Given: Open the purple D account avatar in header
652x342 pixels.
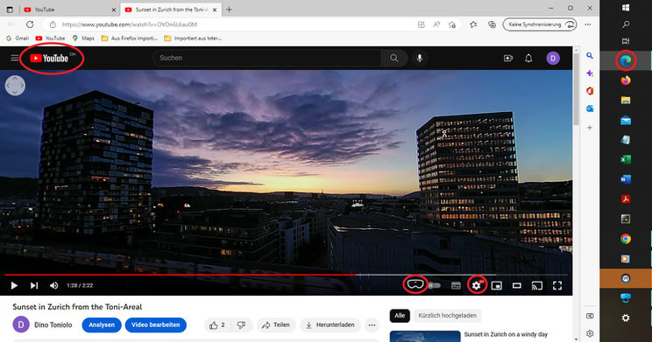Looking at the screenshot, I should [x=553, y=58].
